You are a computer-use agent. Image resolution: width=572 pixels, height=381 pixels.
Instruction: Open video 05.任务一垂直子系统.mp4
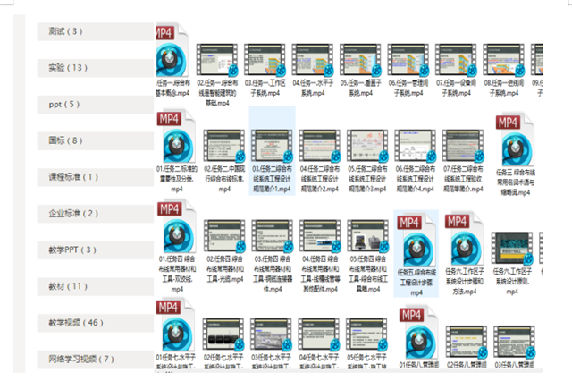367,60
